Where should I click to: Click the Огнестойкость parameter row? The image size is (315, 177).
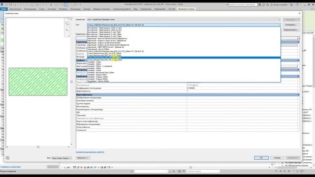[x=188, y=127]
